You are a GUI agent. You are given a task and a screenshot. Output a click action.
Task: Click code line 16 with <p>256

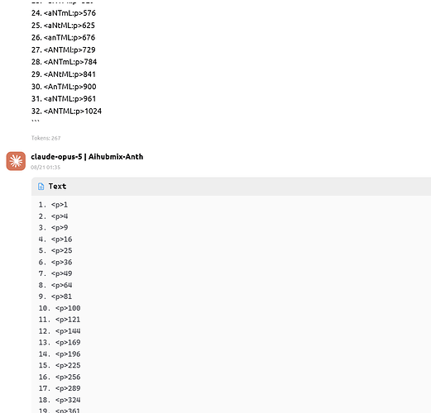[60, 377]
